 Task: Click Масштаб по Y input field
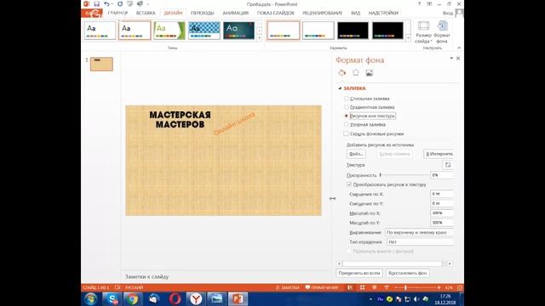[x=442, y=223]
